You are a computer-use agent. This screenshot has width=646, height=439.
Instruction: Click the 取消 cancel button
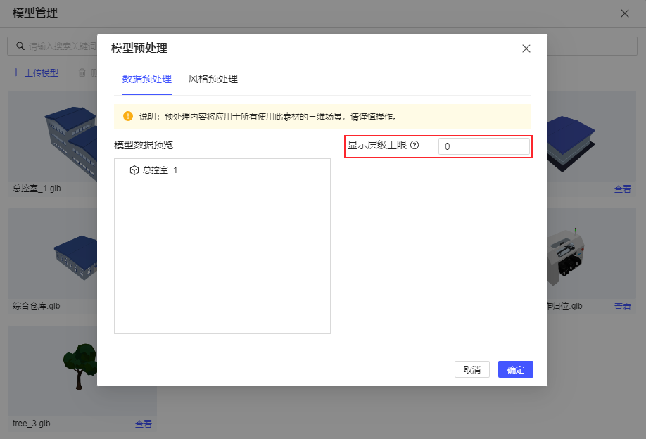coord(471,369)
